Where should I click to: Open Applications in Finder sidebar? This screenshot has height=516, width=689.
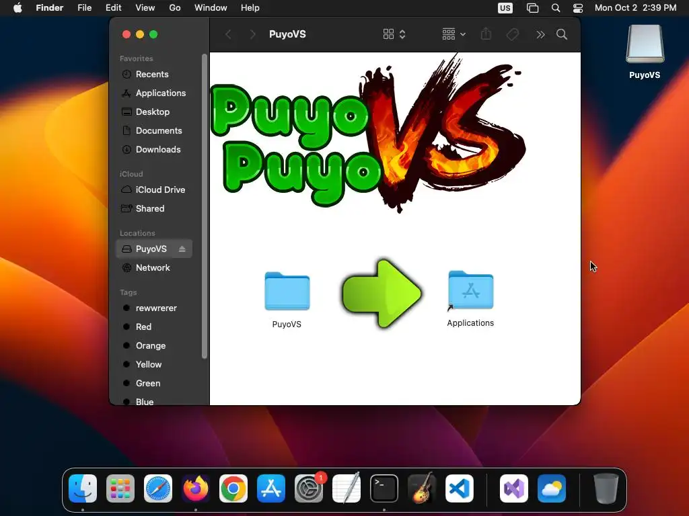click(154, 93)
